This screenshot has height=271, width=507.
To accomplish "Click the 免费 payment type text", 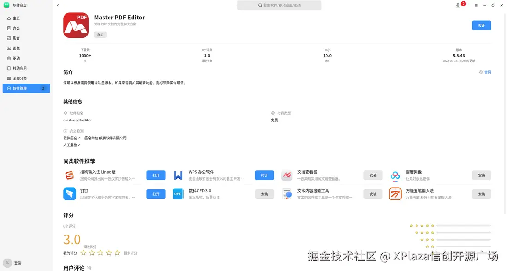I will (274, 120).
